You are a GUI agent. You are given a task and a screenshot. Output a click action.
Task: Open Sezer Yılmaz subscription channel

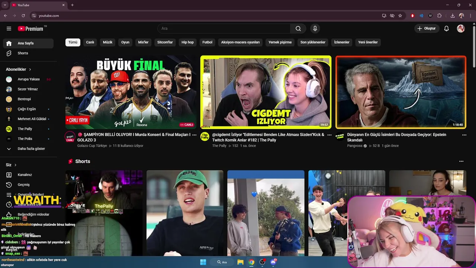[x=28, y=89]
